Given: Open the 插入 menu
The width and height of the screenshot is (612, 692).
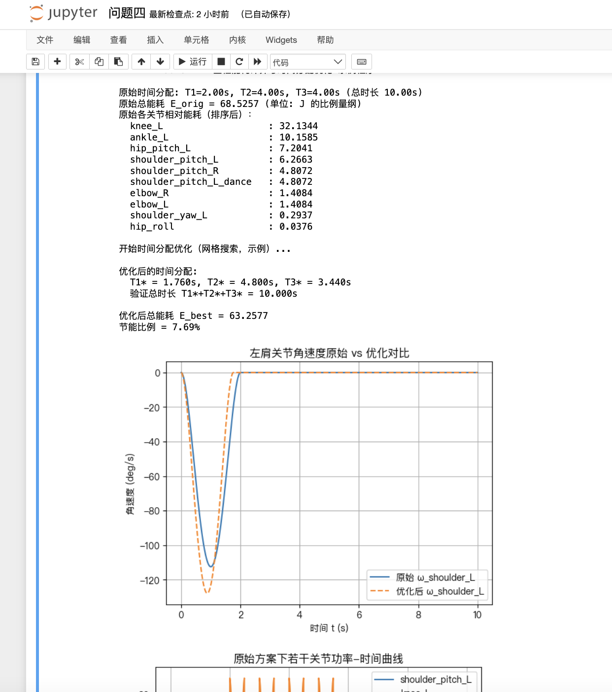Looking at the screenshot, I should 155,40.
